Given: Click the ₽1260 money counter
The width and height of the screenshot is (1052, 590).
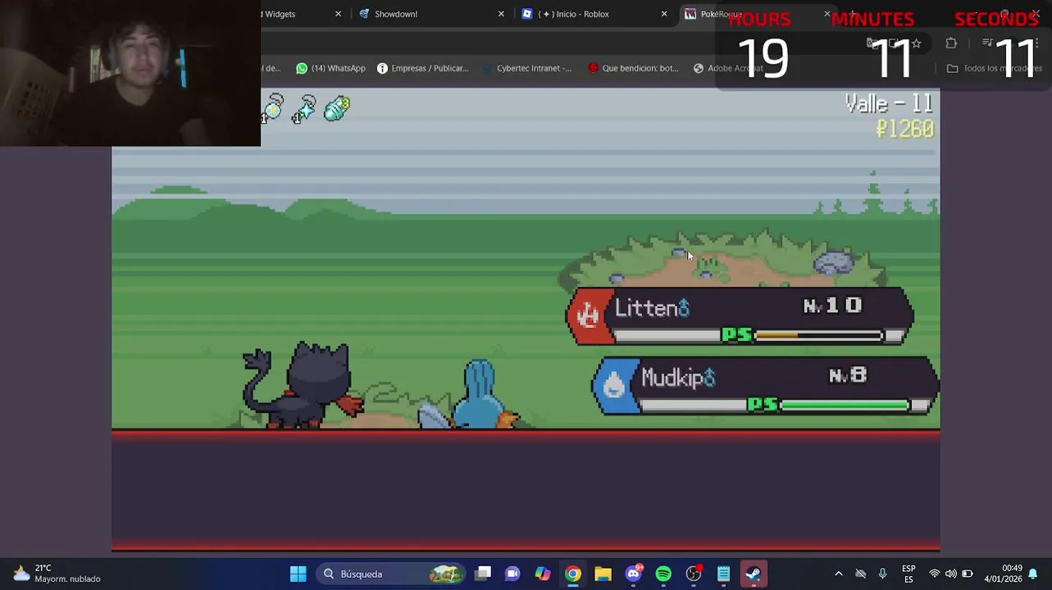Looking at the screenshot, I should pyautogui.click(x=904, y=129).
